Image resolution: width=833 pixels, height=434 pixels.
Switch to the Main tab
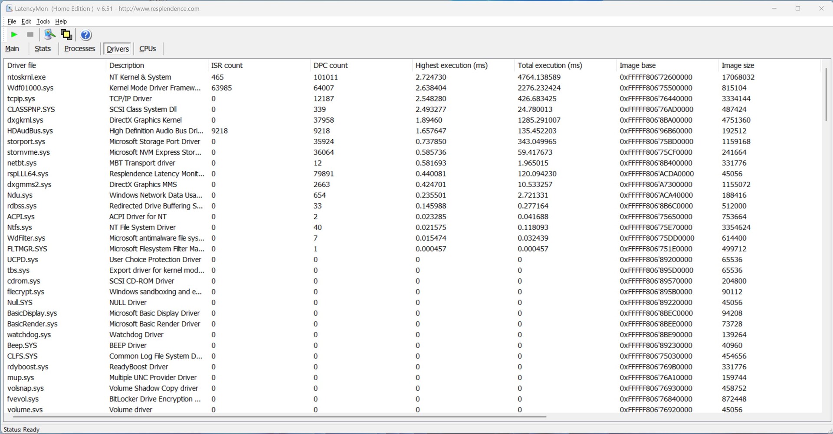12,49
